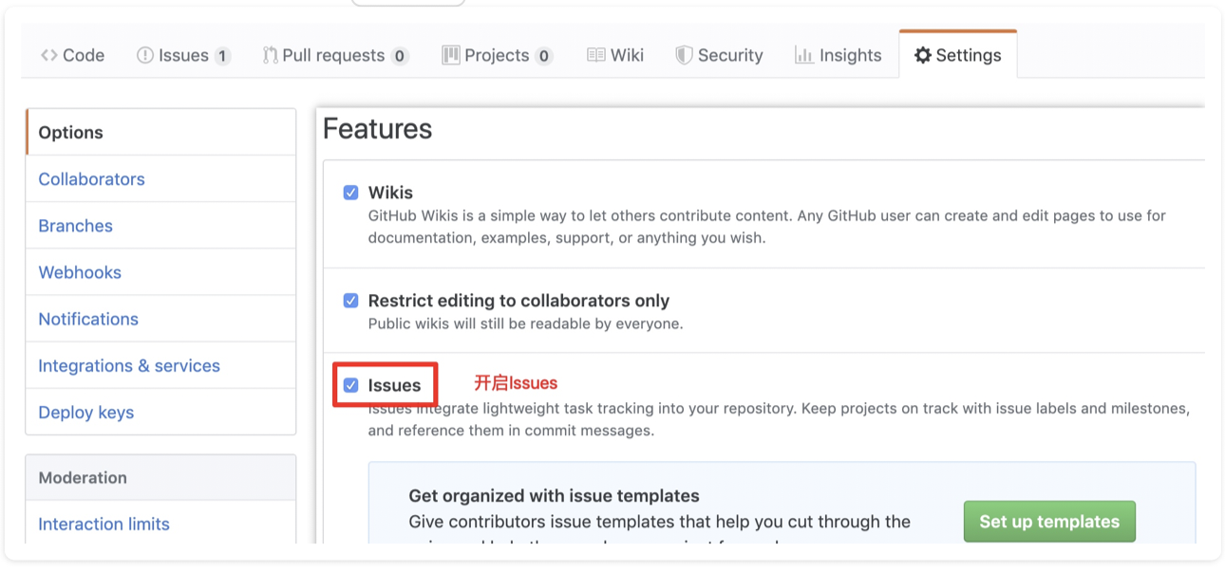
Task: Click the Code brackets icon
Action: (49, 56)
